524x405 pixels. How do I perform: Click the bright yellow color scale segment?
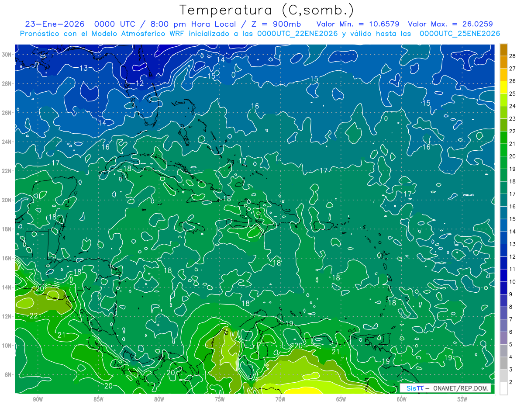click(503, 87)
